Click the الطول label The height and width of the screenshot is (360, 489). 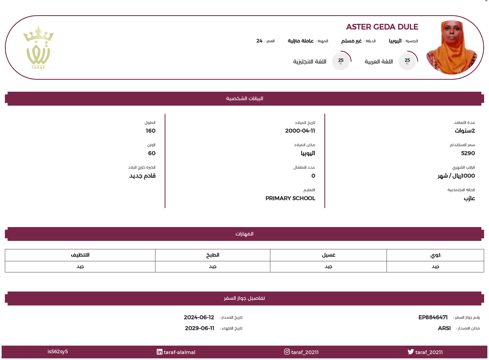pos(150,123)
